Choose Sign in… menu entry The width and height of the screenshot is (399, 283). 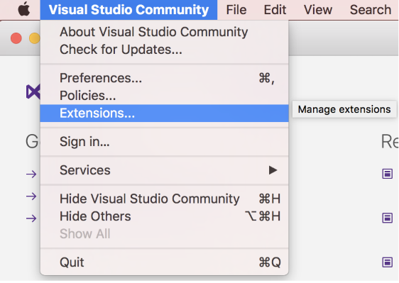(x=165, y=142)
